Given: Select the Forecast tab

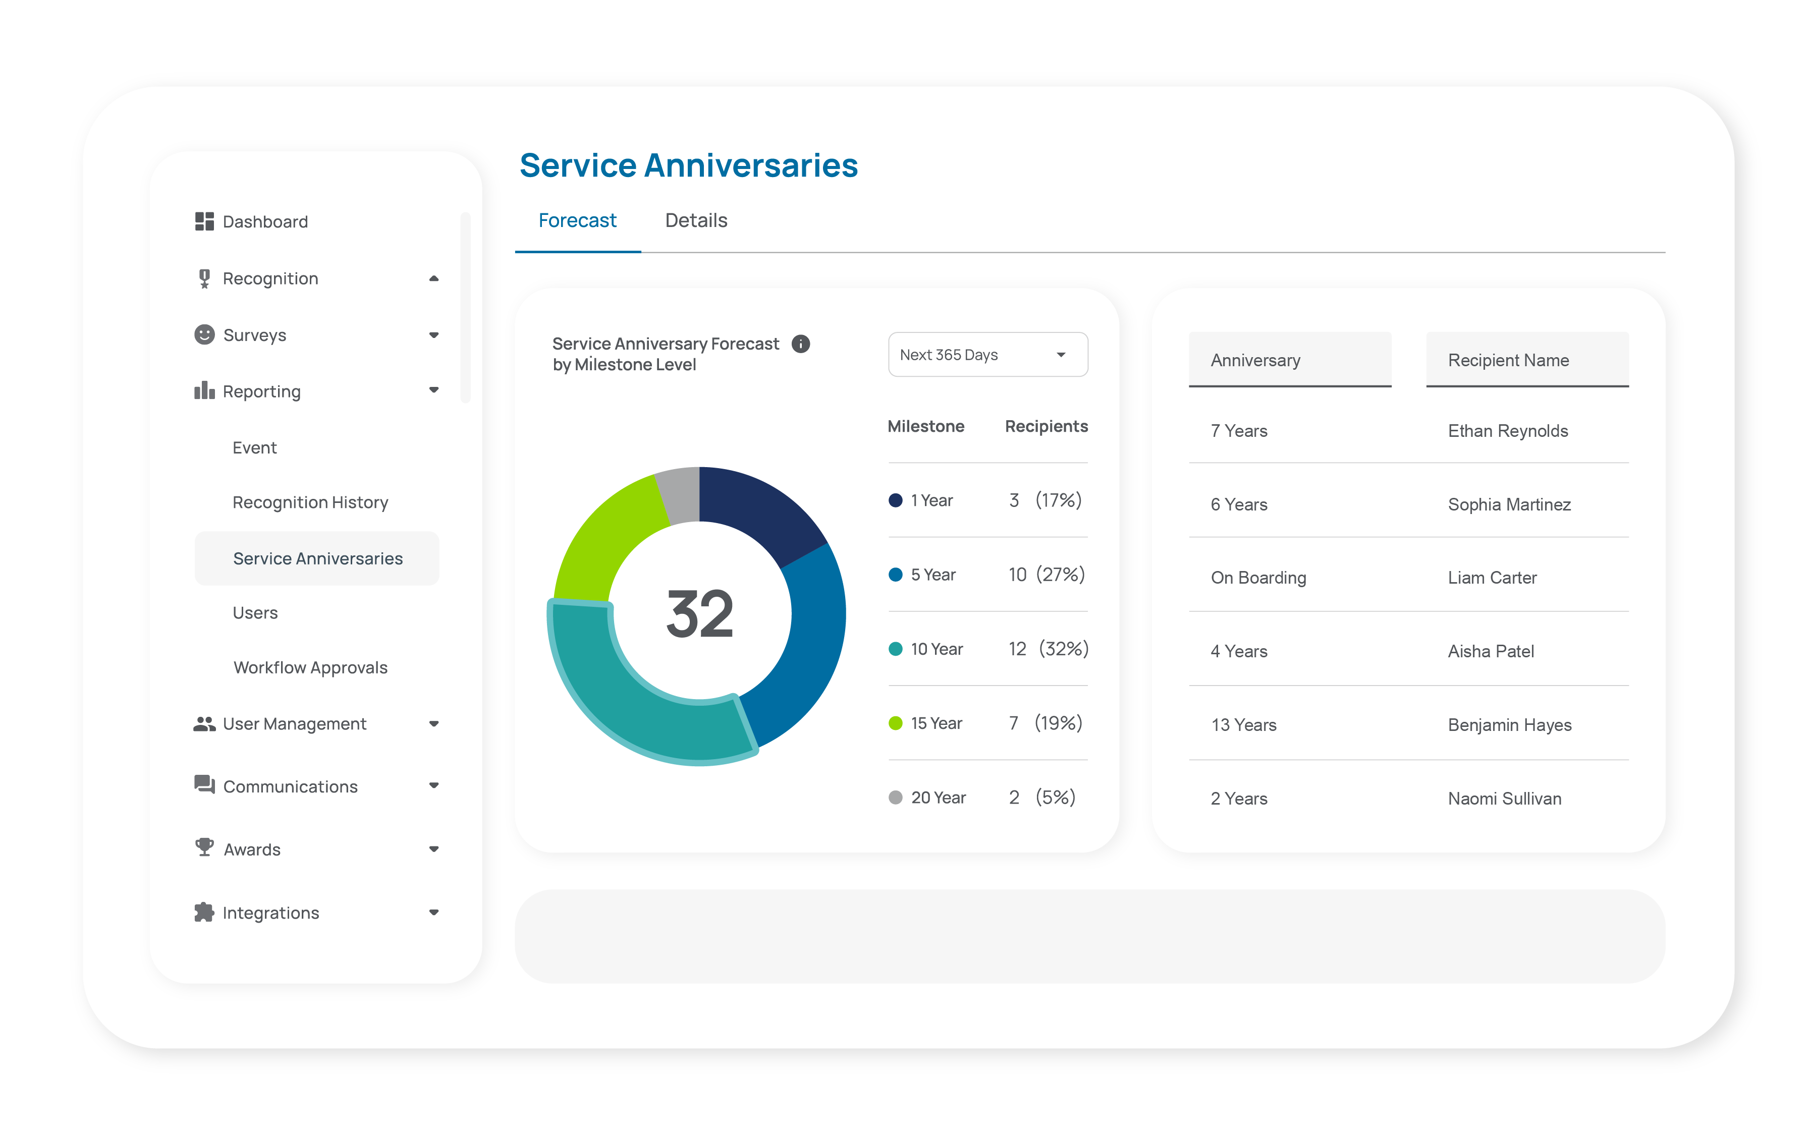Looking at the screenshot, I should click(x=577, y=221).
